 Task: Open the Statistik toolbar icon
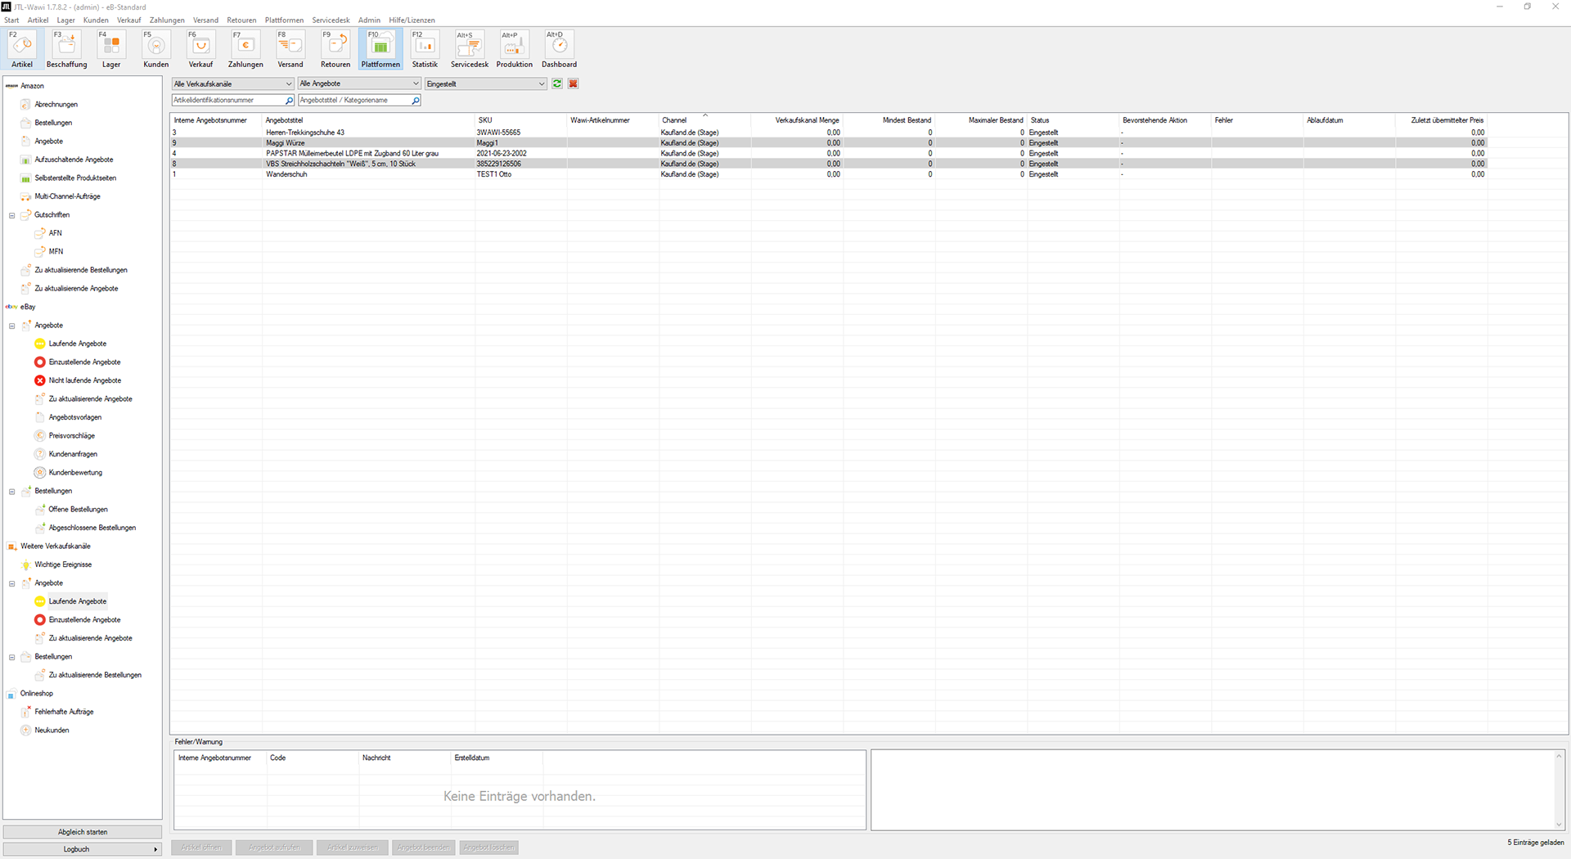(425, 49)
